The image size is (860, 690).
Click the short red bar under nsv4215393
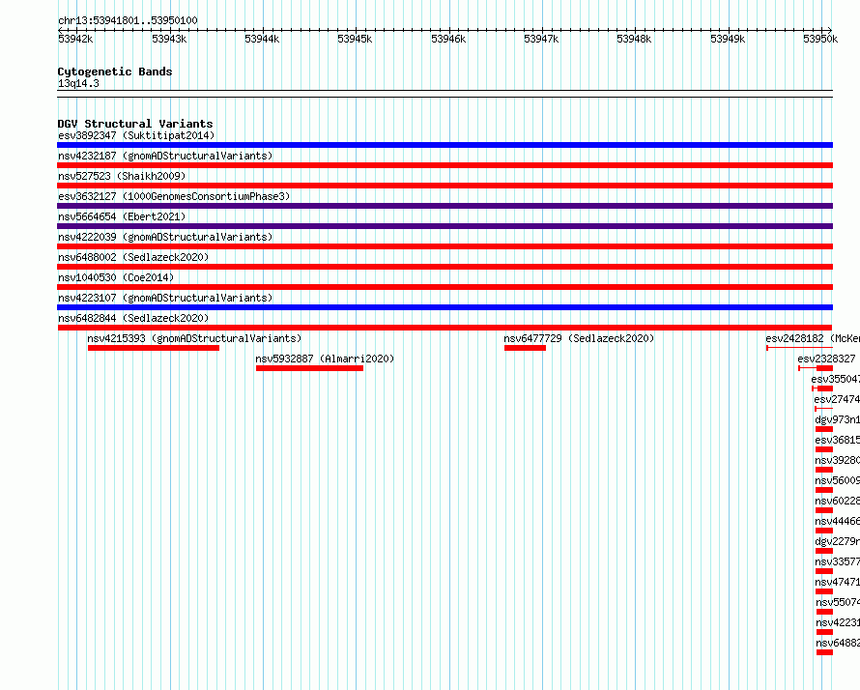coord(154,348)
